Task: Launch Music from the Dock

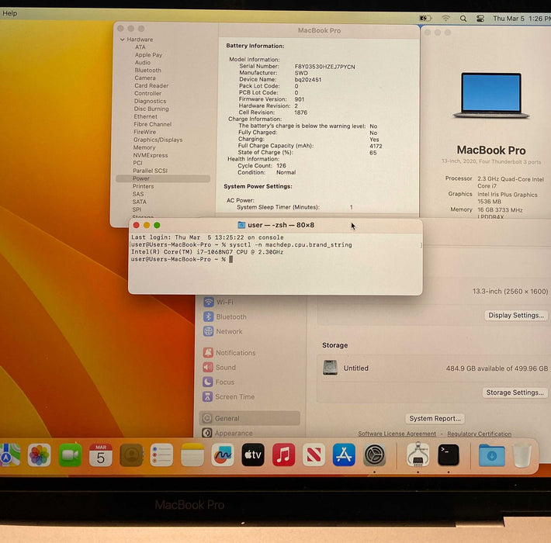Action: (x=283, y=455)
